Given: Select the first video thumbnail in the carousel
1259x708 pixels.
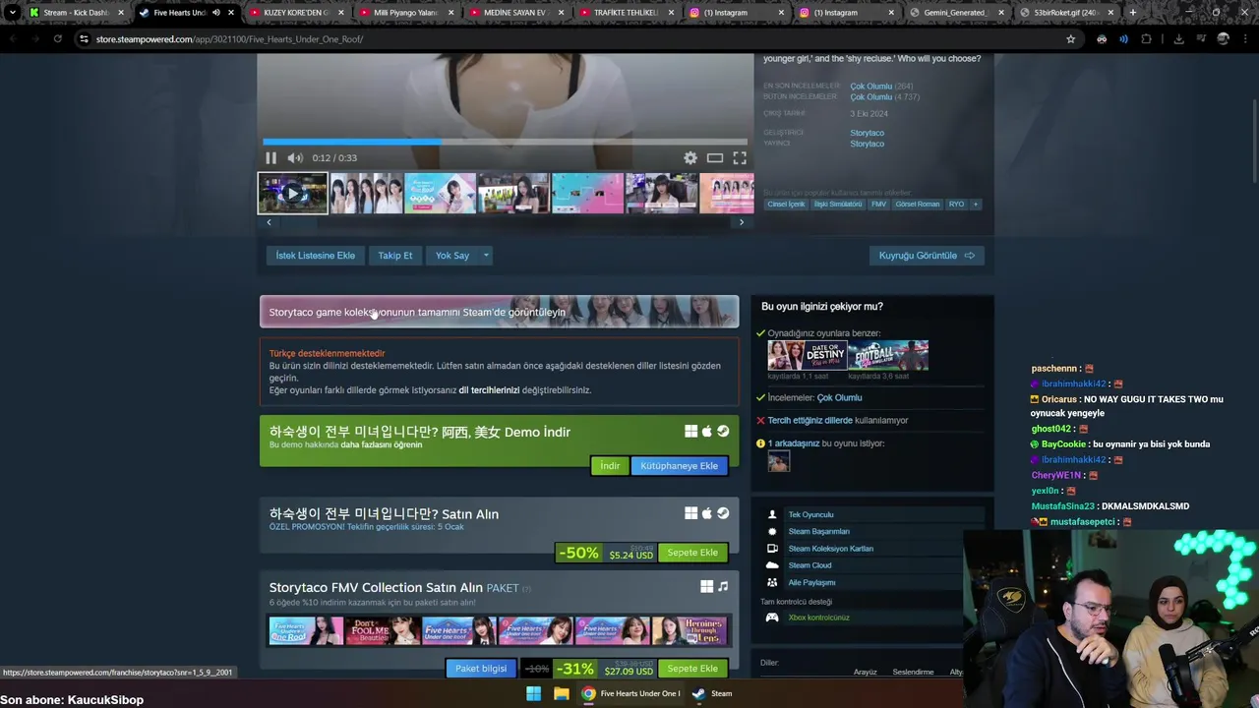Looking at the screenshot, I should click(293, 194).
